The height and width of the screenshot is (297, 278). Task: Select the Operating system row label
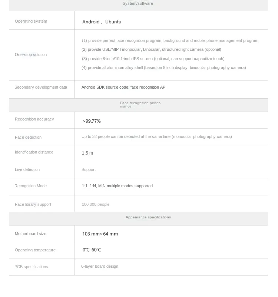[31, 22]
